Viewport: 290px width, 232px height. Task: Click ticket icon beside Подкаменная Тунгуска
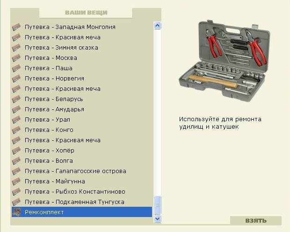(16, 202)
